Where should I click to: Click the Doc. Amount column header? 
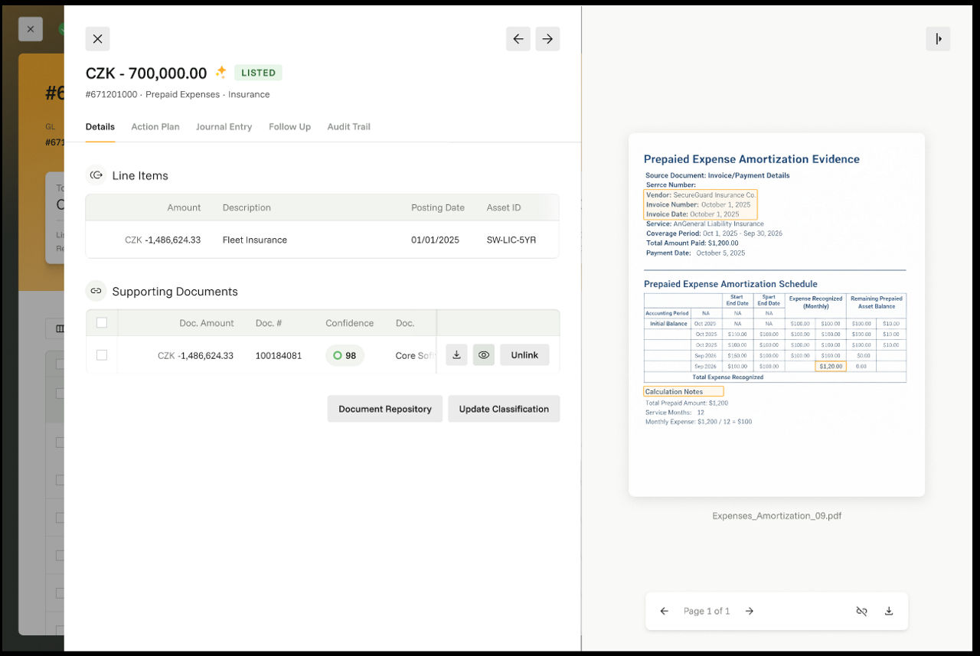[207, 323]
